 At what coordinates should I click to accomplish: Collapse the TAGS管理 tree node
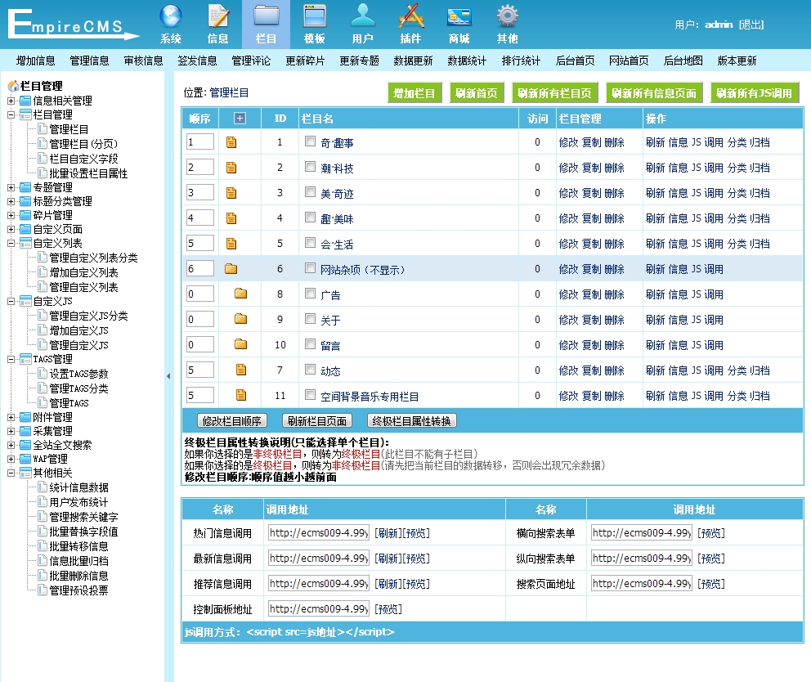[11, 359]
